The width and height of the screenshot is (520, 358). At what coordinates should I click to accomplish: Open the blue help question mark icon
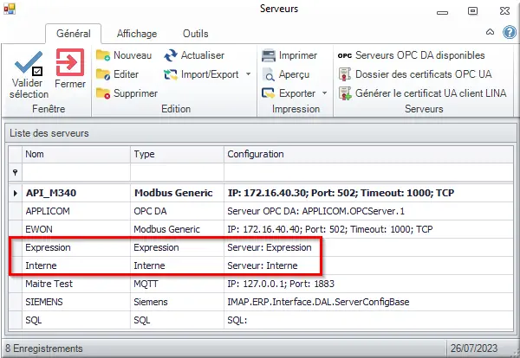tap(510, 32)
